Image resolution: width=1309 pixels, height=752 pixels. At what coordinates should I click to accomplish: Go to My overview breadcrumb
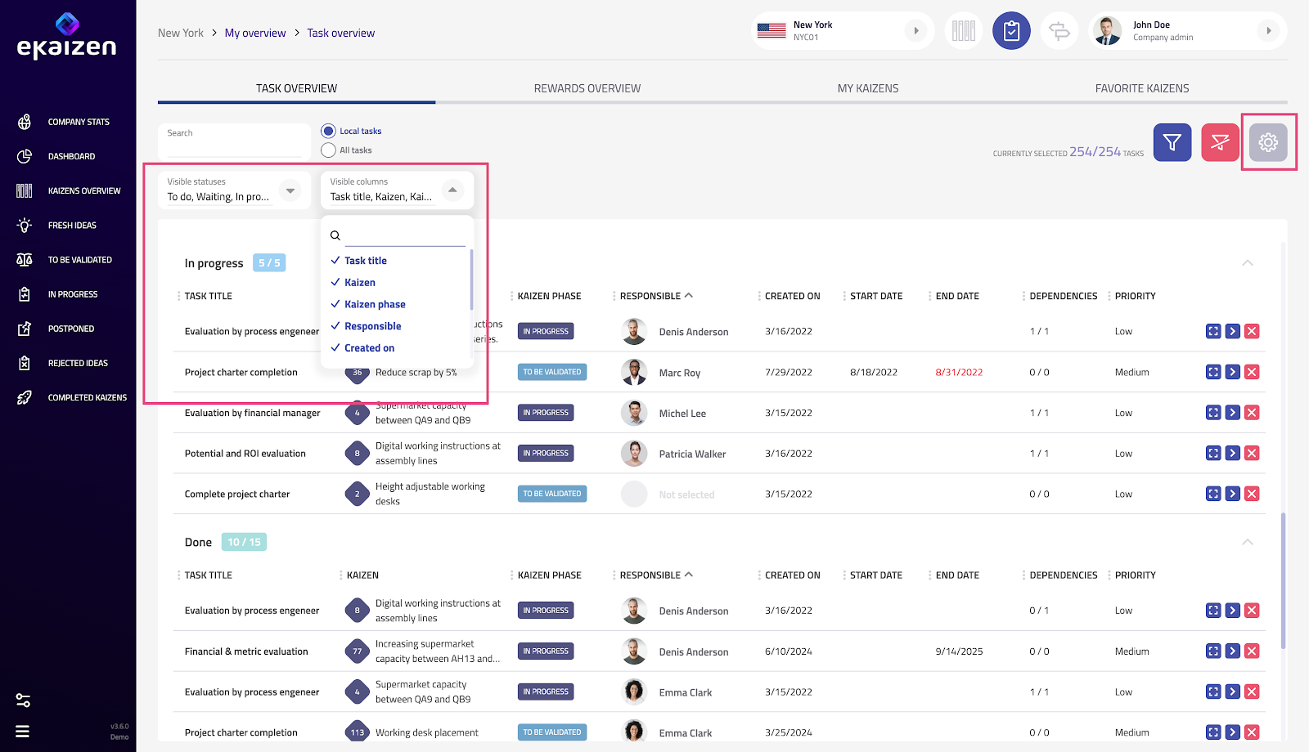(x=255, y=34)
